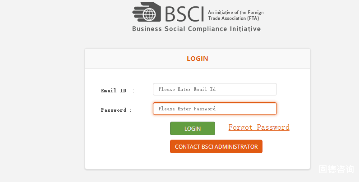This screenshot has width=359, height=182.
Task: Click the Email ID label
Action: 114,91
